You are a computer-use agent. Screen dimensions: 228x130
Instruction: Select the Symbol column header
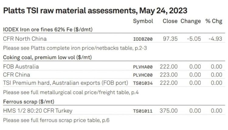point(143,21)
